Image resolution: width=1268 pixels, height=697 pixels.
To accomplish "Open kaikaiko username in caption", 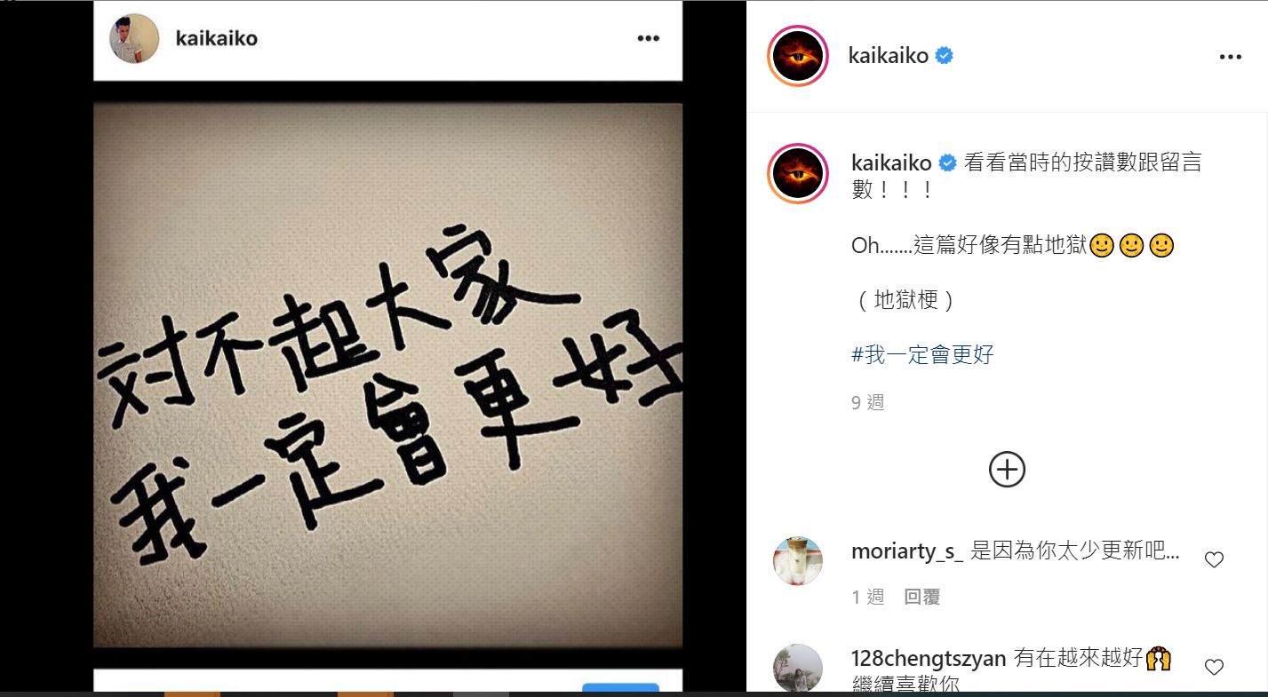I will (x=891, y=163).
